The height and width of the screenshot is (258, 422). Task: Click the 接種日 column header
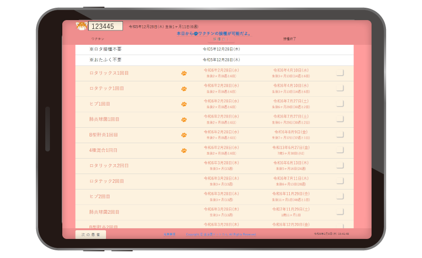pyautogui.click(x=221, y=39)
